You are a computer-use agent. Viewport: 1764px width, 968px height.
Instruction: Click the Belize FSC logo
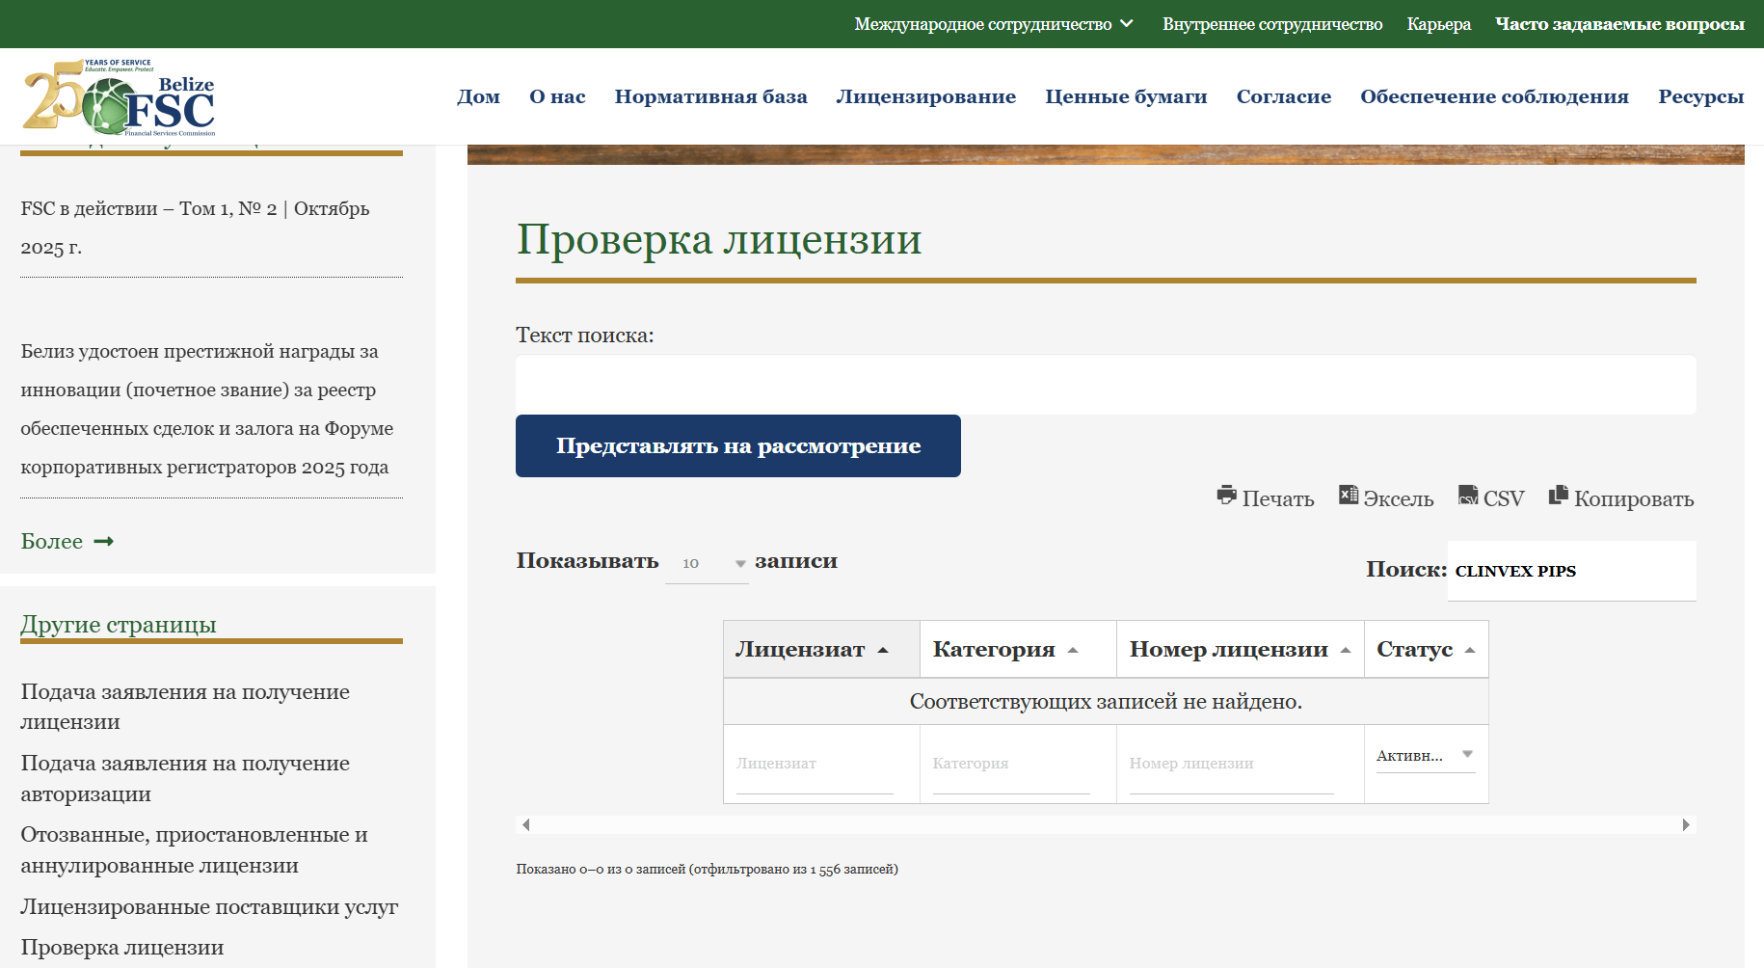[x=119, y=97]
